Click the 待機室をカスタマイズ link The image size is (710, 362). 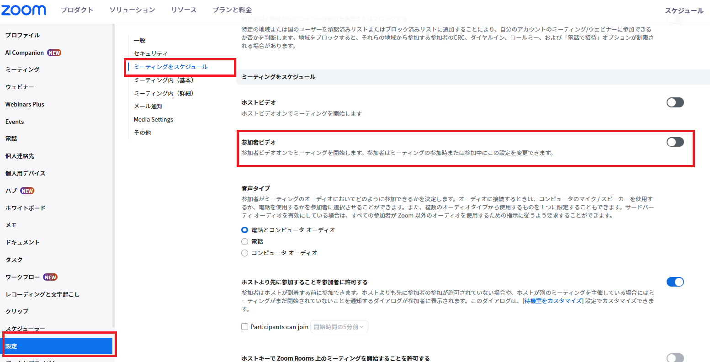pyautogui.click(x=553, y=301)
